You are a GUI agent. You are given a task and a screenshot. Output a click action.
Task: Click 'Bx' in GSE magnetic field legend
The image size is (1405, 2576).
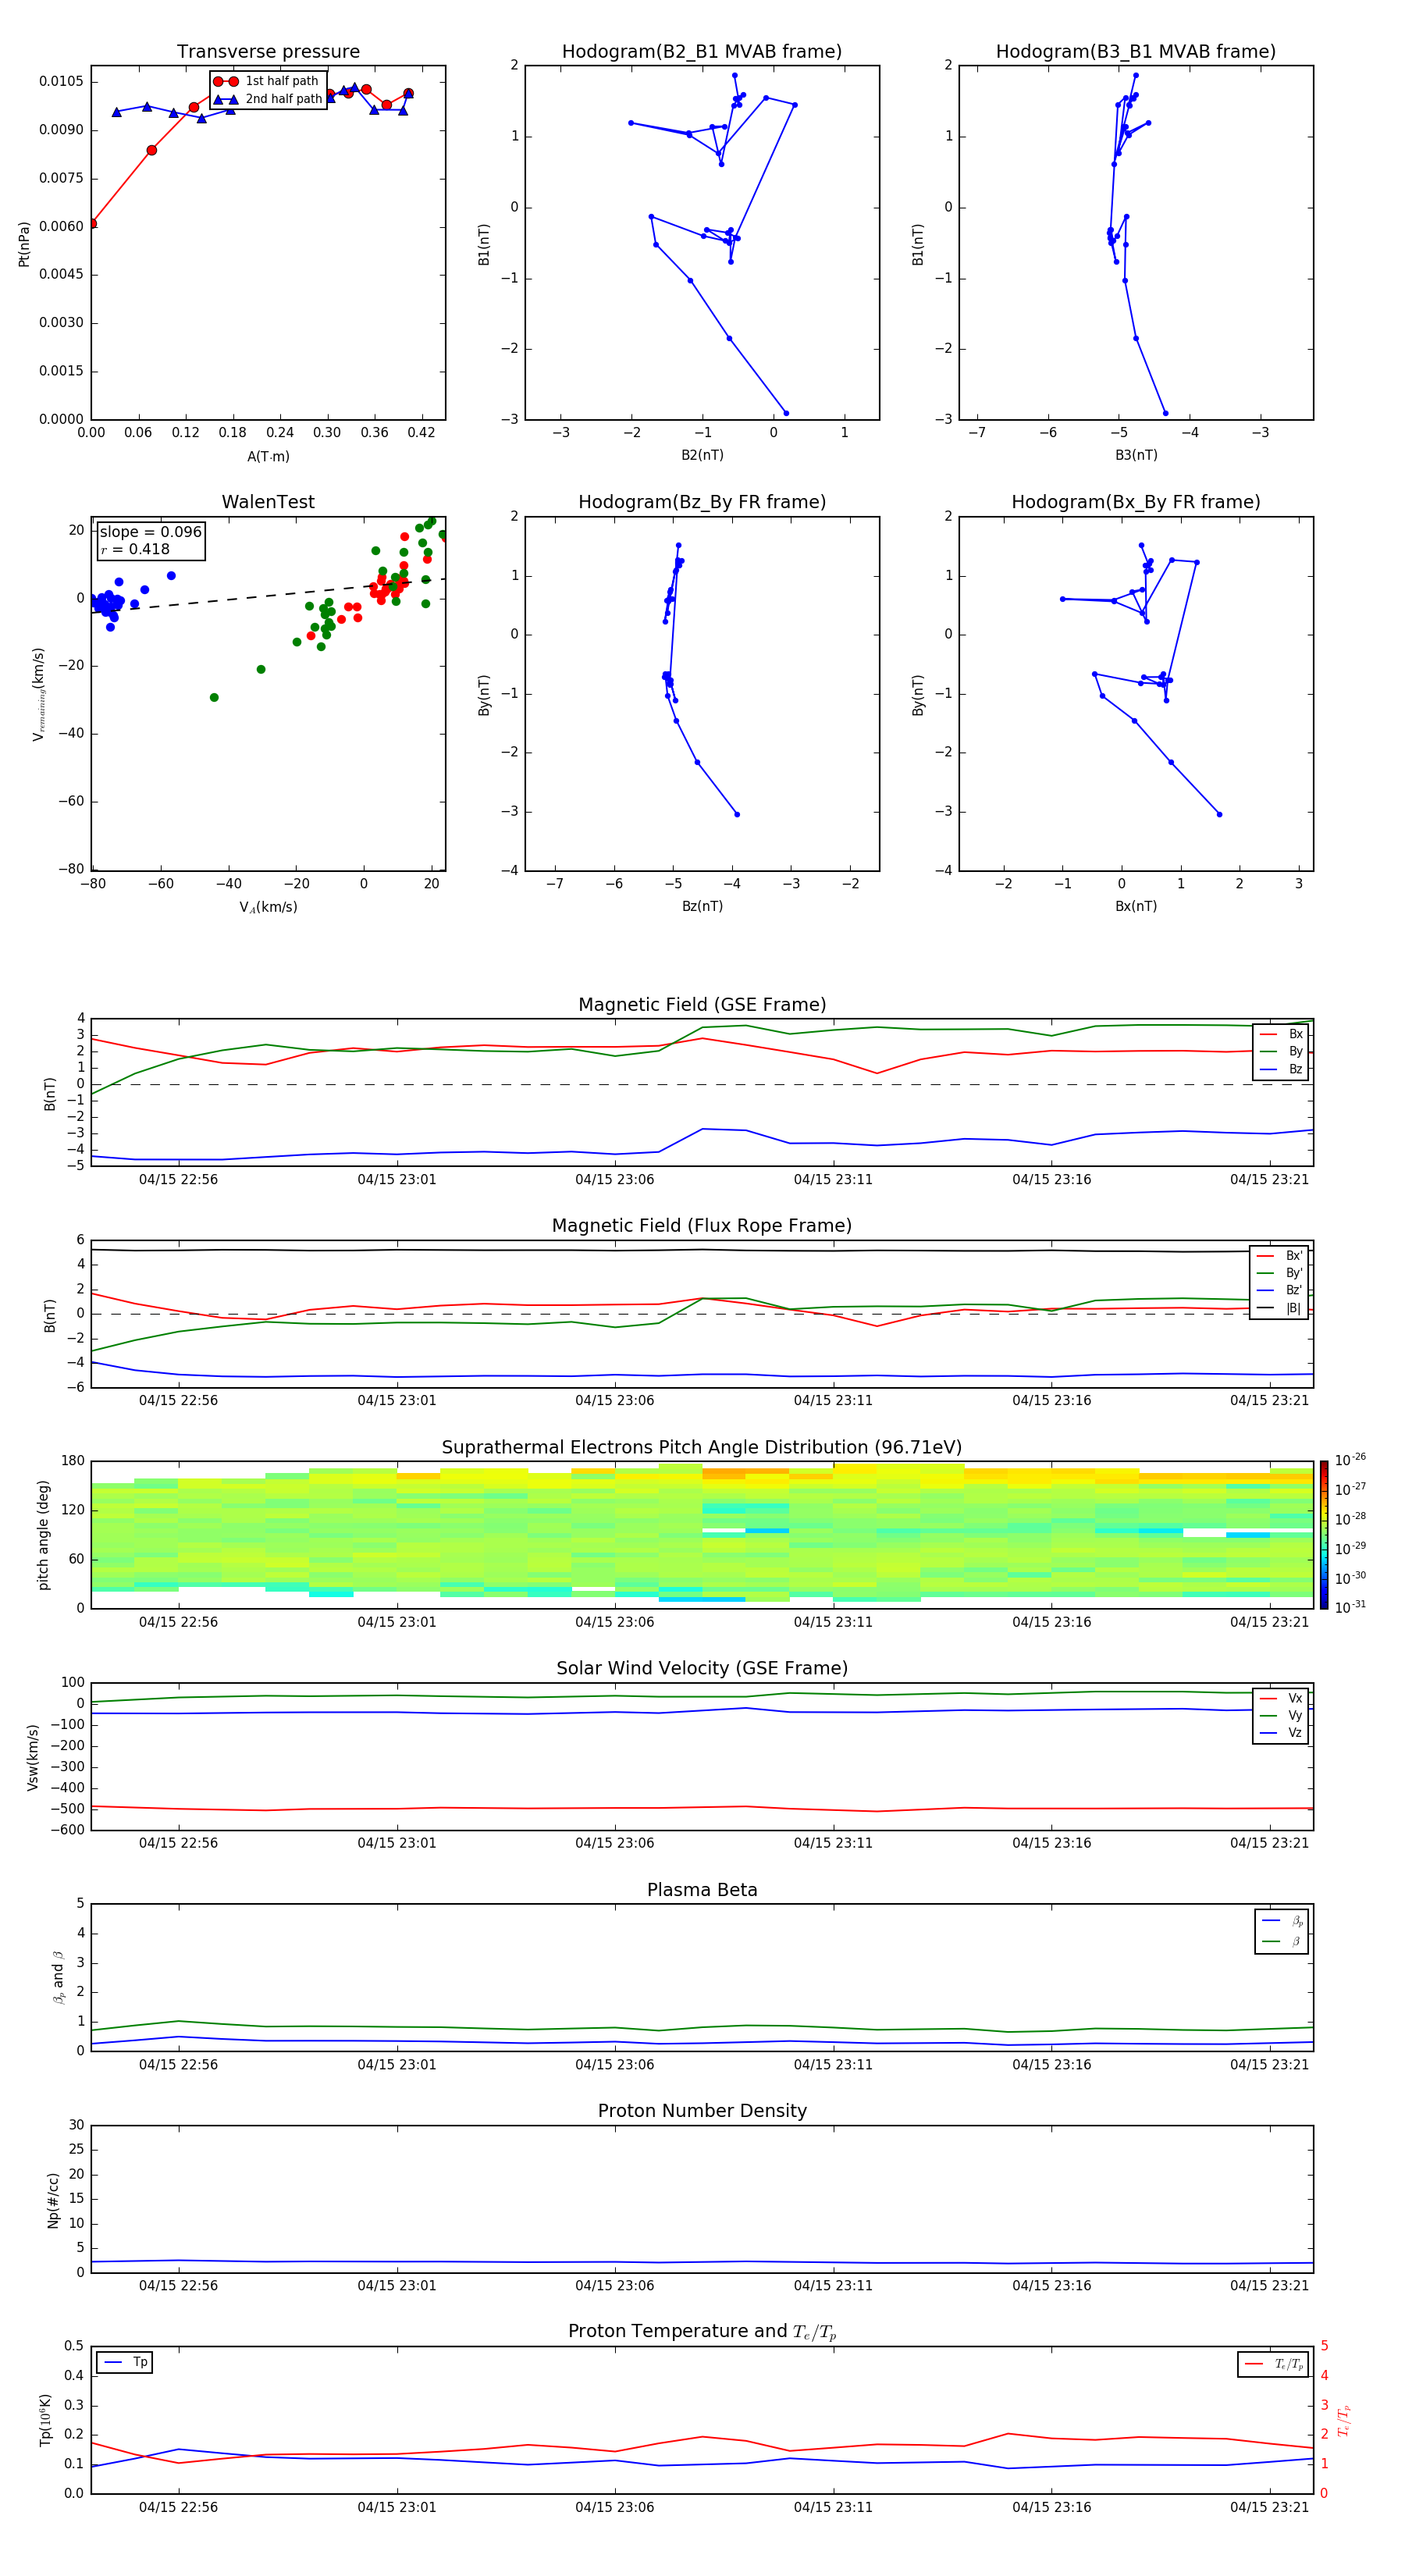tap(1281, 1035)
